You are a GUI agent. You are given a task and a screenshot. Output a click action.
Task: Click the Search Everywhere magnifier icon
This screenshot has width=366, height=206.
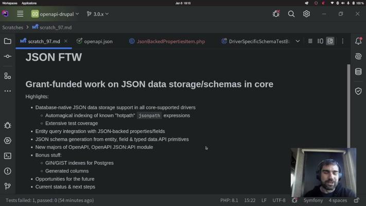(291, 14)
